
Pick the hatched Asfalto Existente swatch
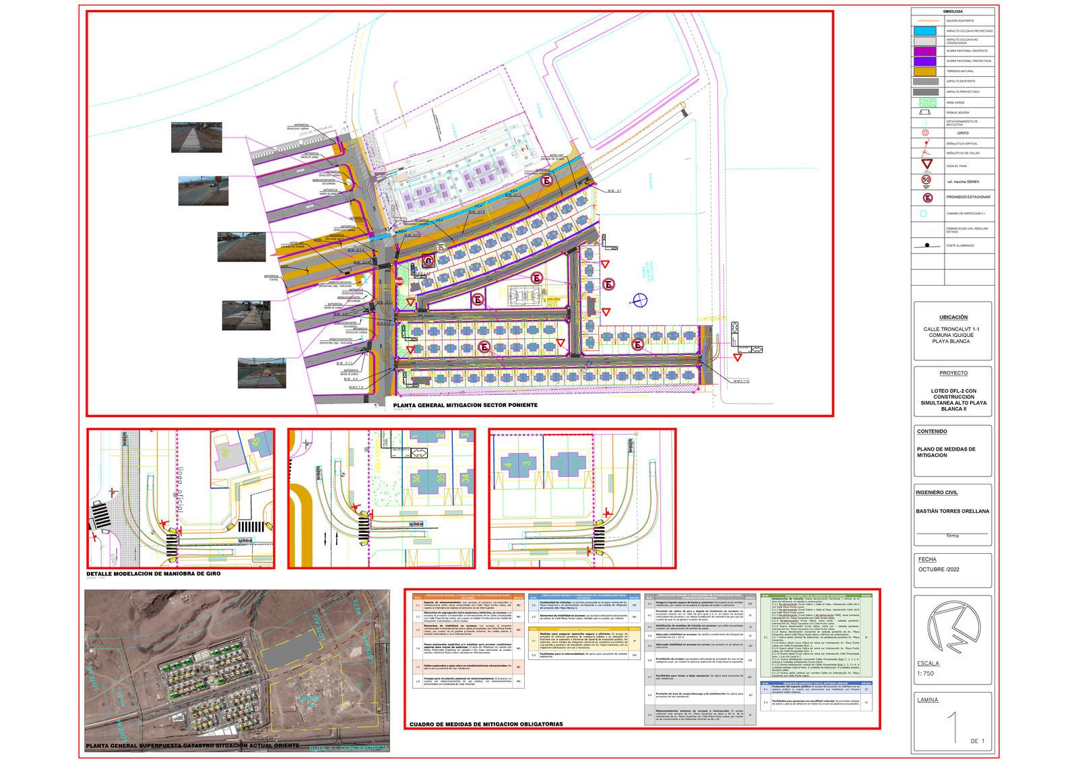click(x=926, y=82)
